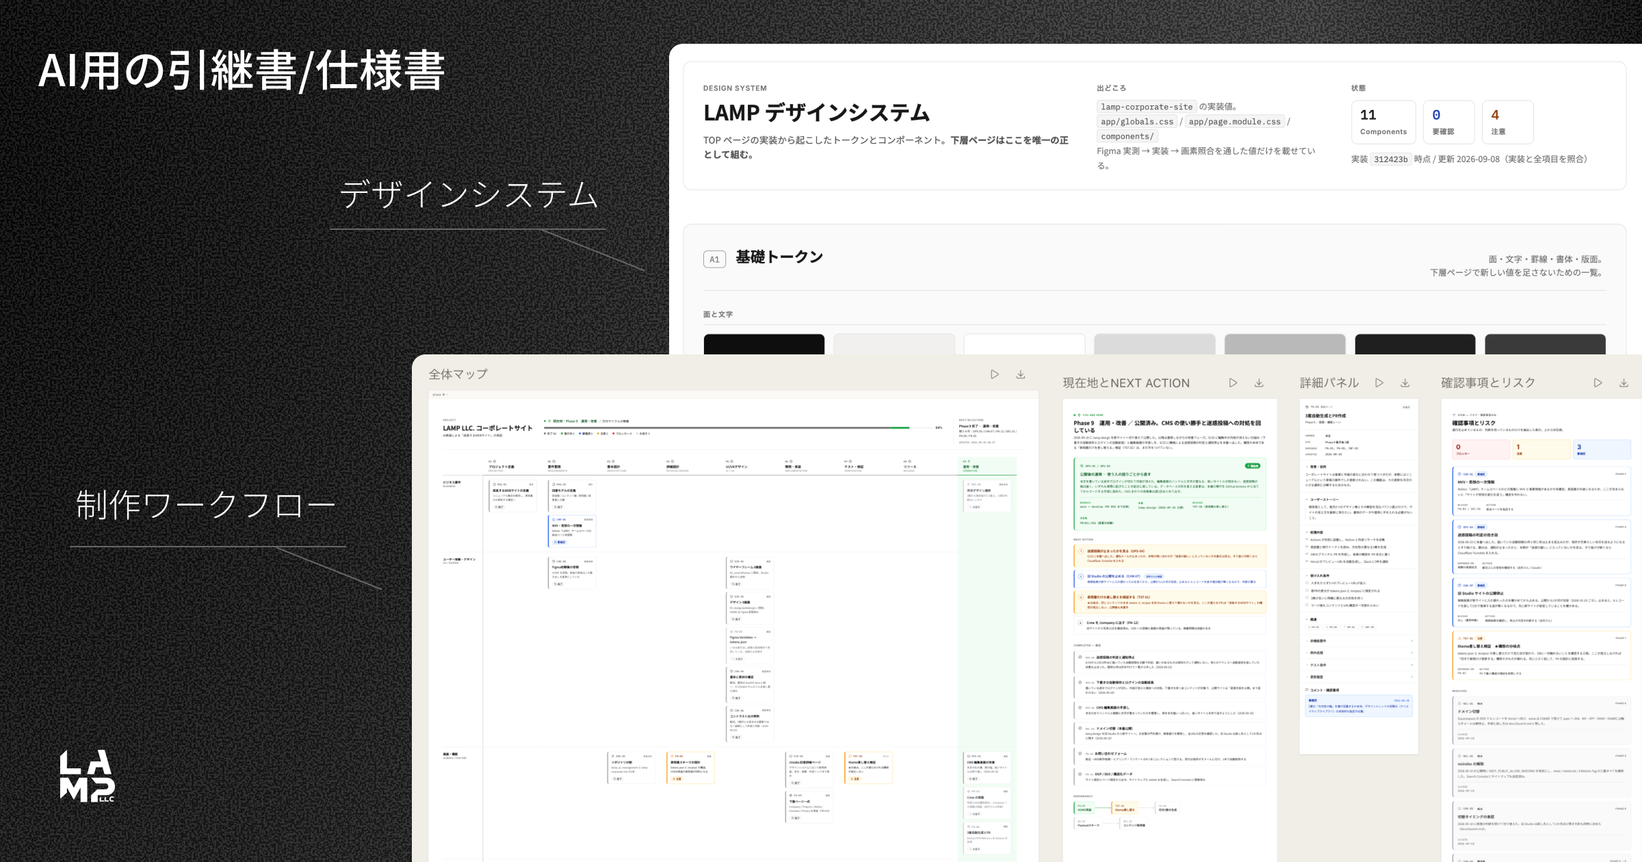This screenshot has height=862, width=1642.
Task: Click the app/page.module.css path chip
Action: (1234, 122)
